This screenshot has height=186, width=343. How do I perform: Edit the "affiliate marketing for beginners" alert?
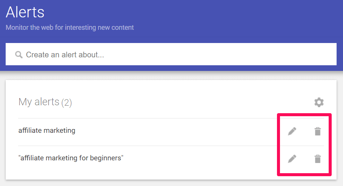(x=292, y=159)
